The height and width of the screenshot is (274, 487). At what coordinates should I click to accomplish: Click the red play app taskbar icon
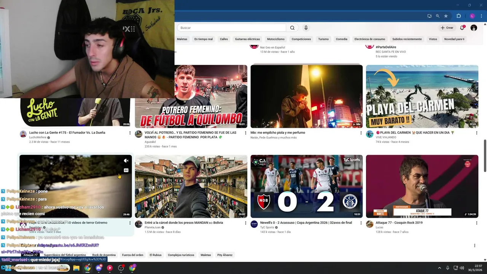tap(110, 268)
